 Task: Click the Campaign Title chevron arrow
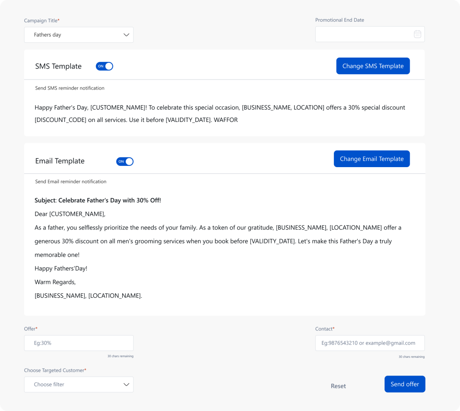coord(126,35)
